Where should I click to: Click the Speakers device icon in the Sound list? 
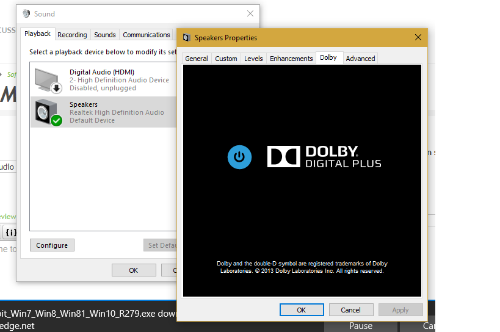tap(48, 112)
